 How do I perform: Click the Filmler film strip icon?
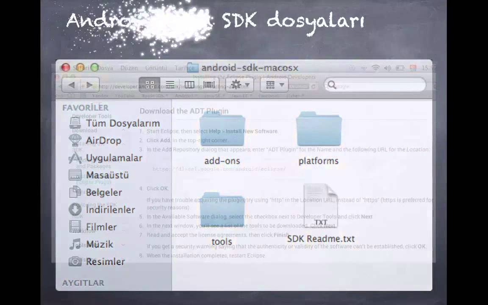click(x=75, y=227)
